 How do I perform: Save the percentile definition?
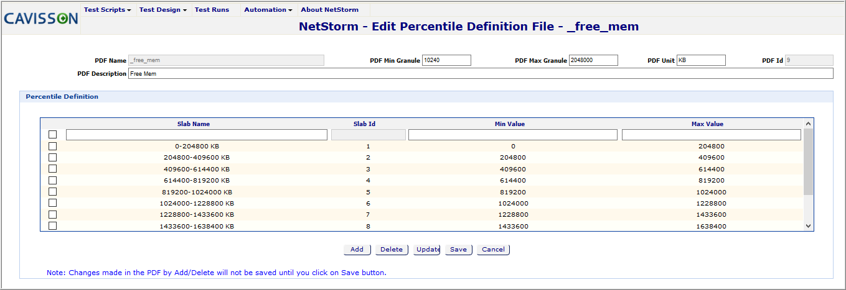click(x=458, y=250)
